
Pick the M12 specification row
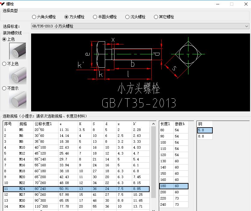[x=76, y=153]
